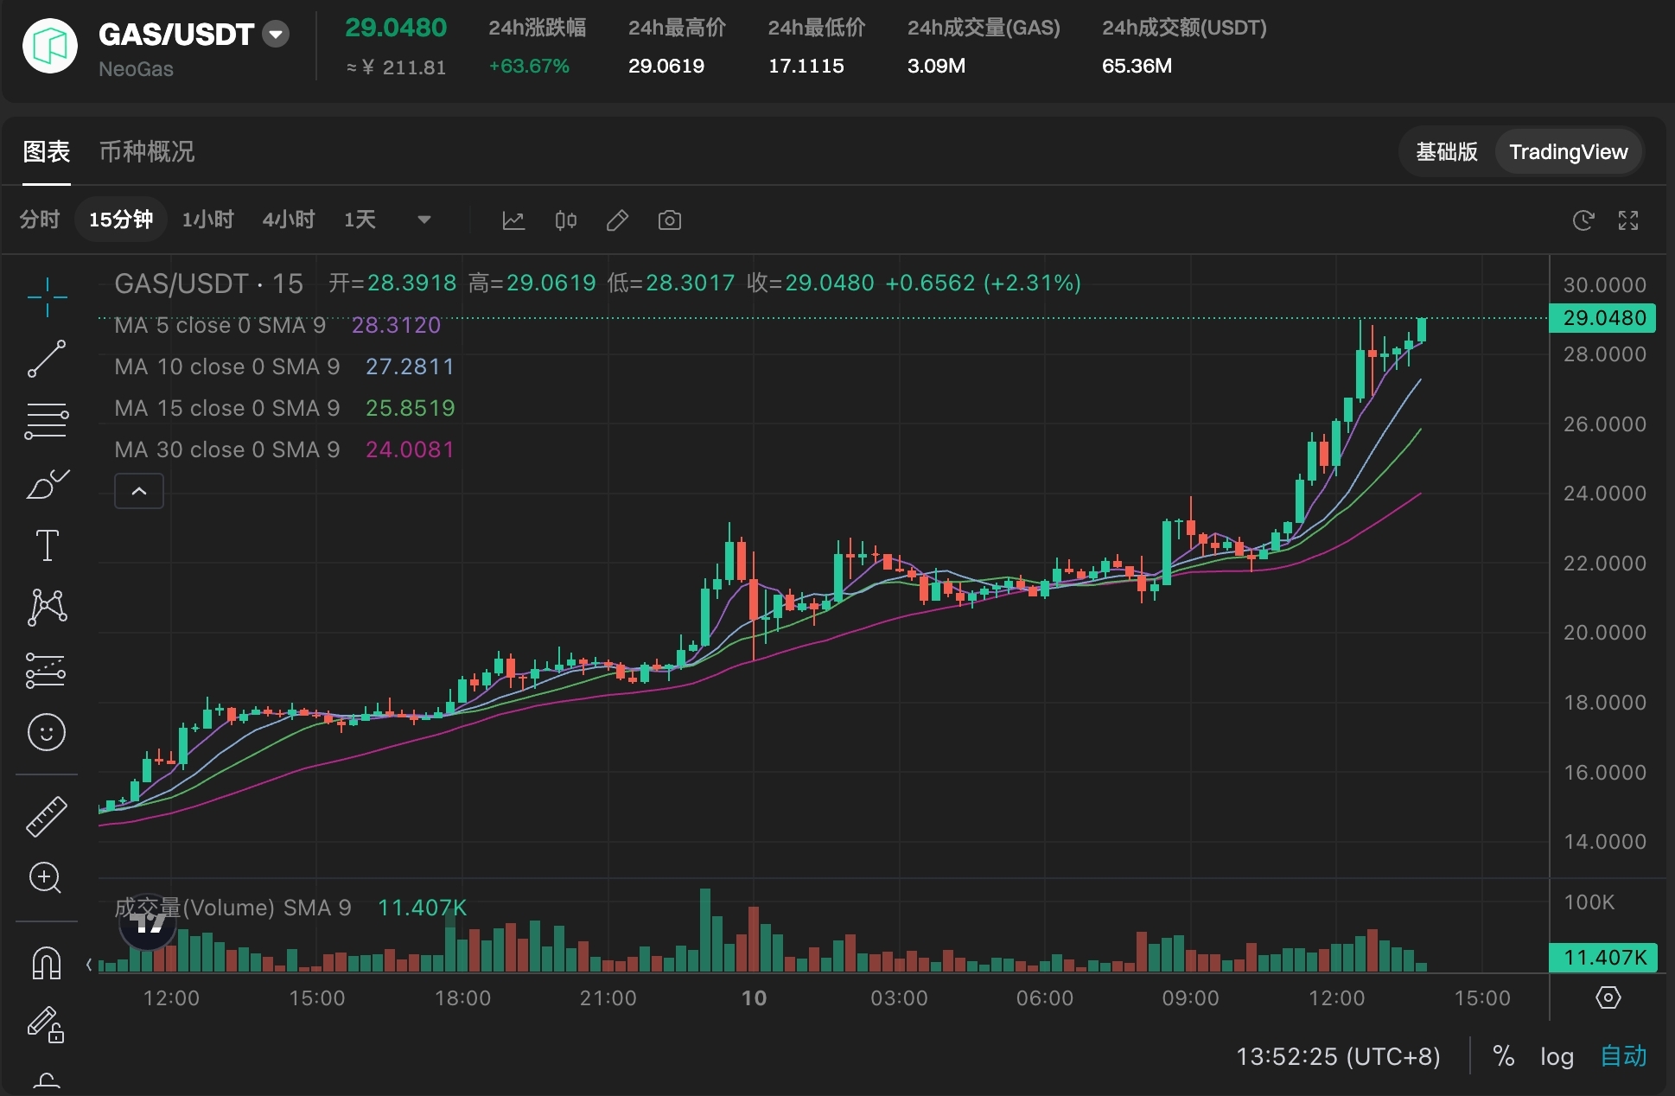Click the camera snapshot icon
Viewport: 1675px width, 1096px height.
669,220
